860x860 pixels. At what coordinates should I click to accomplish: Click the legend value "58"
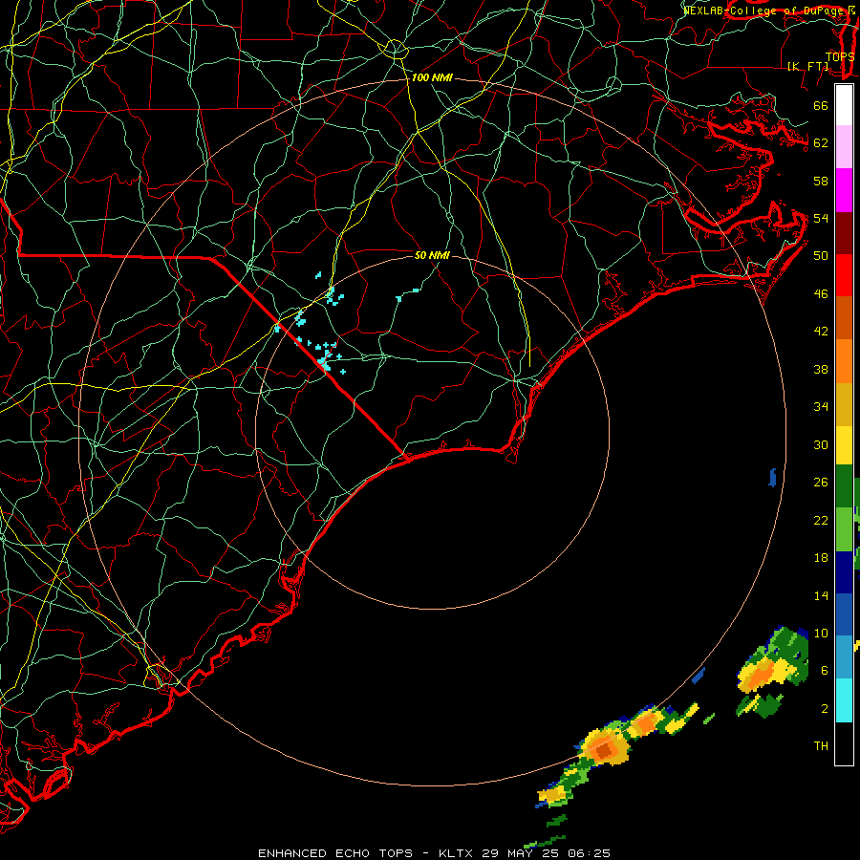point(821,181)
